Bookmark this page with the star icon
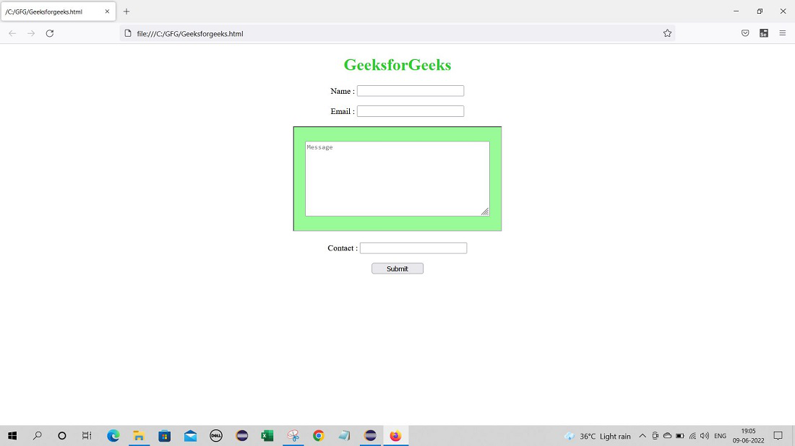This screenshot has width=795, height=446. [x=667, y=33]
